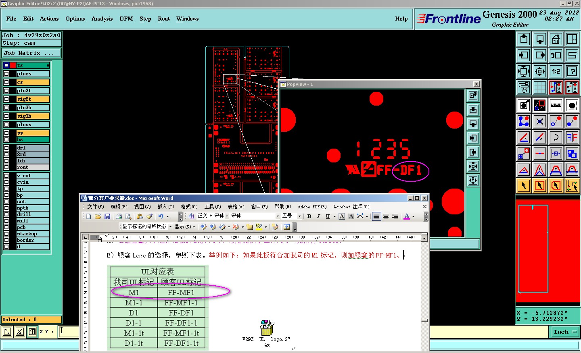Image resolution: width=581 pixels, height=353 pixels.
Task: Click the red overview navigation panel
Action: tap(548, 251)
